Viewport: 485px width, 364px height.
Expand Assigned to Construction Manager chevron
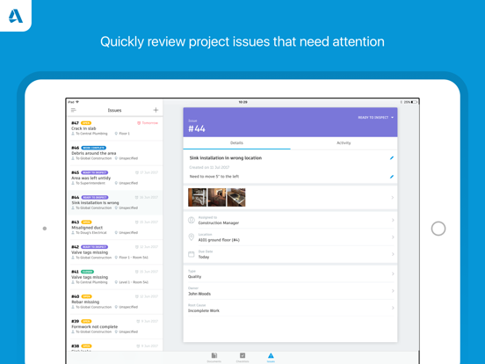393,220
